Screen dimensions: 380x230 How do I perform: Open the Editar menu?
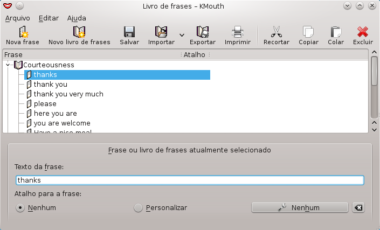49,18
